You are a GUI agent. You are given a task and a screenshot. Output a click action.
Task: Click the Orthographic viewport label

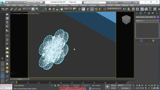(x=18, y=13)
